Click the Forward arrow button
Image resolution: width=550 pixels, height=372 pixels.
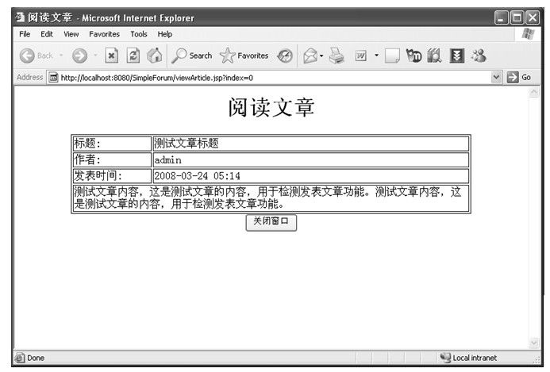point(79,56)
